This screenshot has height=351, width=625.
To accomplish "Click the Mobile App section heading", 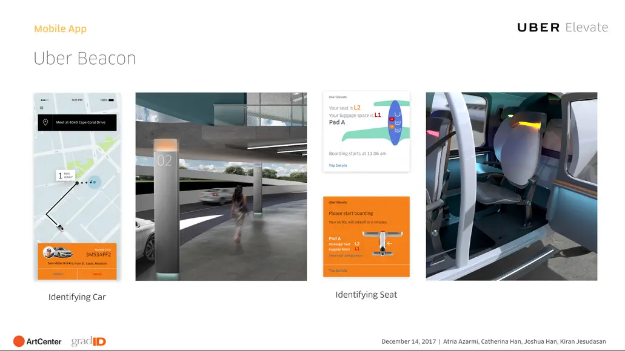I will click(x=60, y=28).
